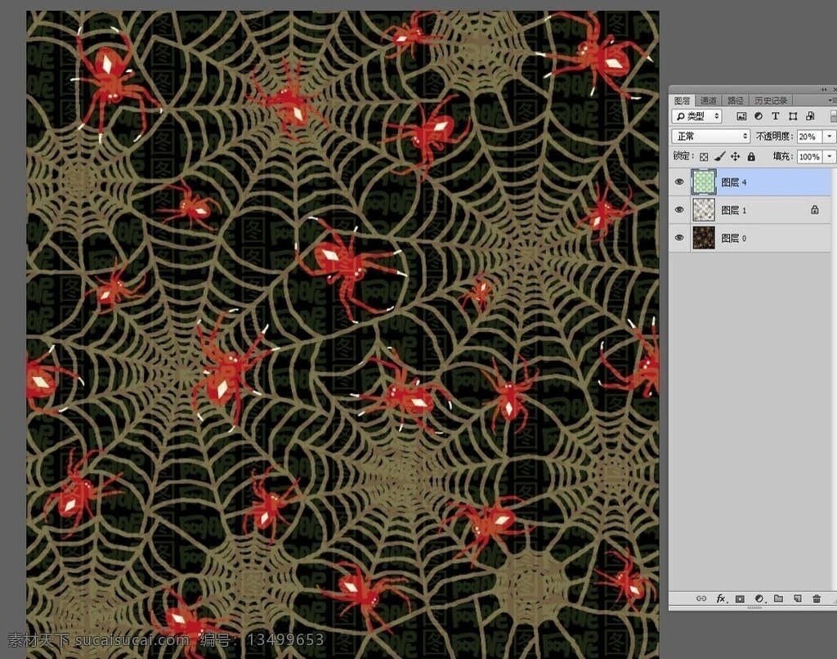This screenshot has height=659, width=837.
Task: Click the 20% opacity field
Action: pyautogui.click(x=810, y=137)
